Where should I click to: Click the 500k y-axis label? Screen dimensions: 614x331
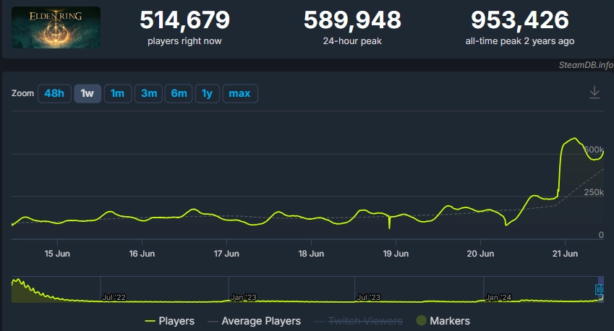(594, 150)
